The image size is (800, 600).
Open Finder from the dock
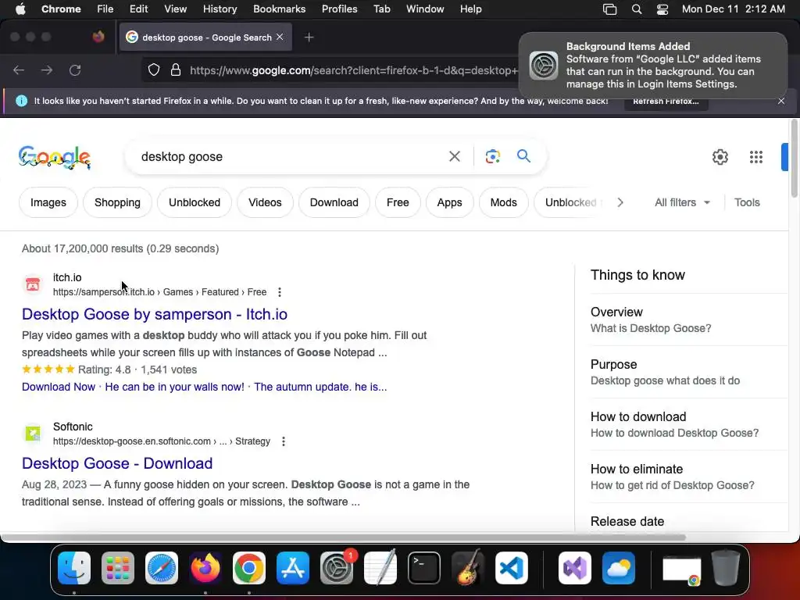point(74,568)
